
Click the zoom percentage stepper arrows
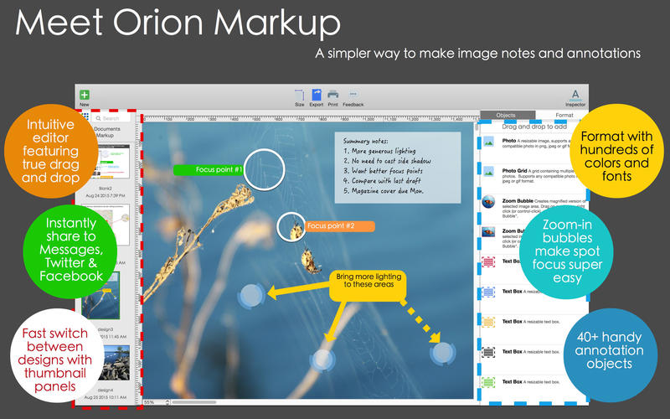167,402
